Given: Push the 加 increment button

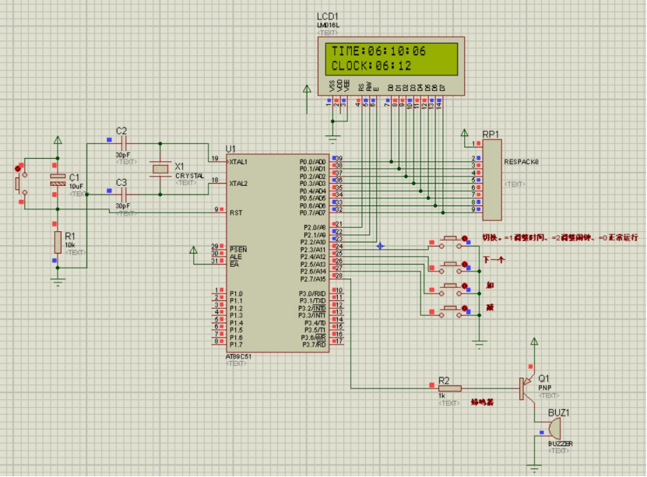Looking at the screenshot, I should [x=450, y=286].
